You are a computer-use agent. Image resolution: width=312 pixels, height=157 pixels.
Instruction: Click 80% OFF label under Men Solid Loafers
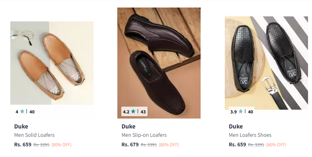click(61, 145)
